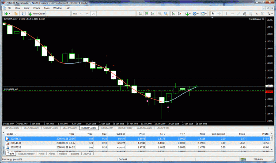Open the Window menu

pyautogui.click(x=57, y=8)
